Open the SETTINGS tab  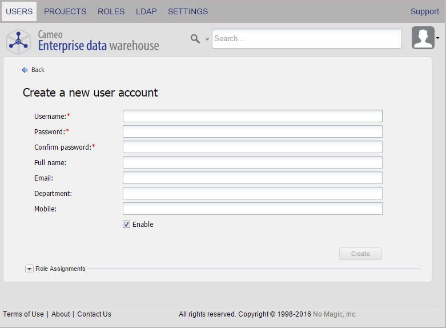[188, 11]
